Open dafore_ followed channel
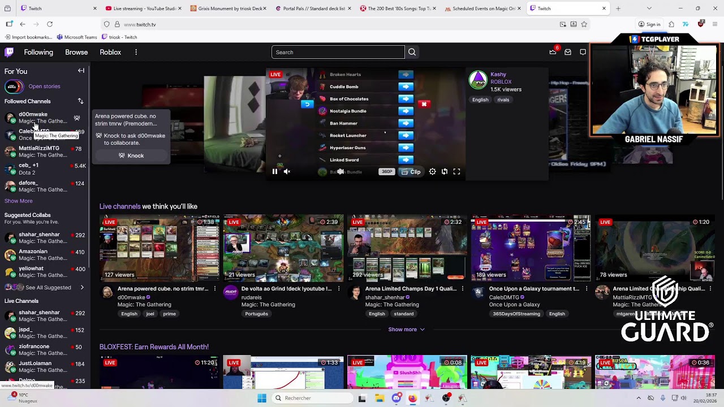Viewport: 724px width, 407px height. tap(44, 186)
